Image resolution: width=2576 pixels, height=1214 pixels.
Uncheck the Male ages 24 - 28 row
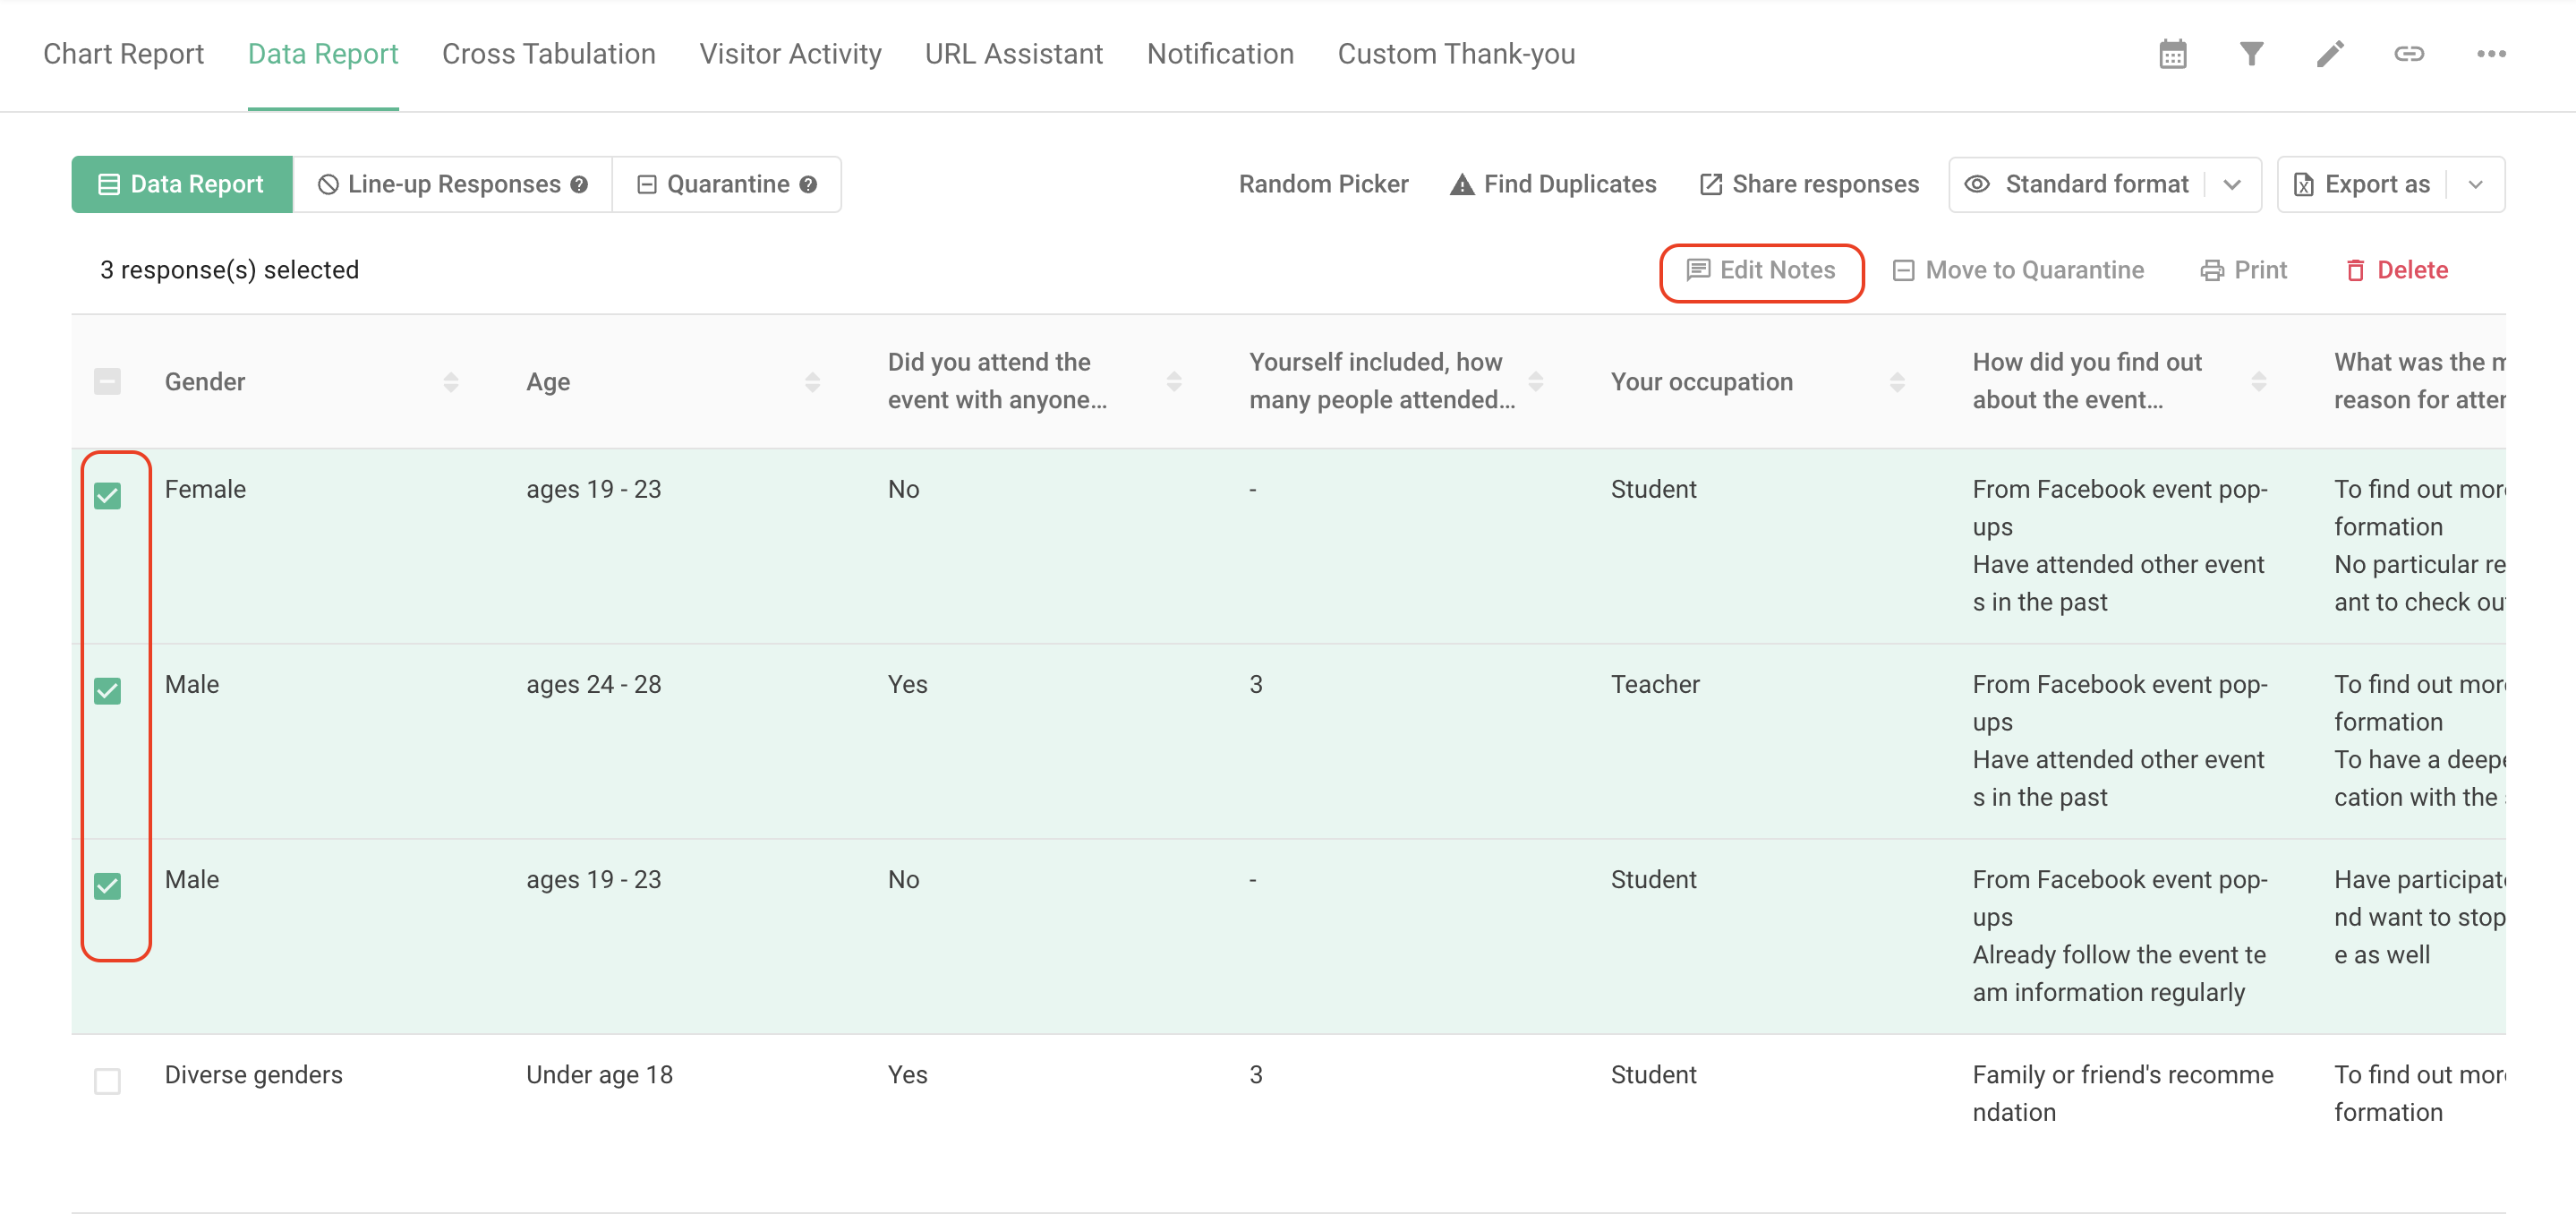point(107,691)
